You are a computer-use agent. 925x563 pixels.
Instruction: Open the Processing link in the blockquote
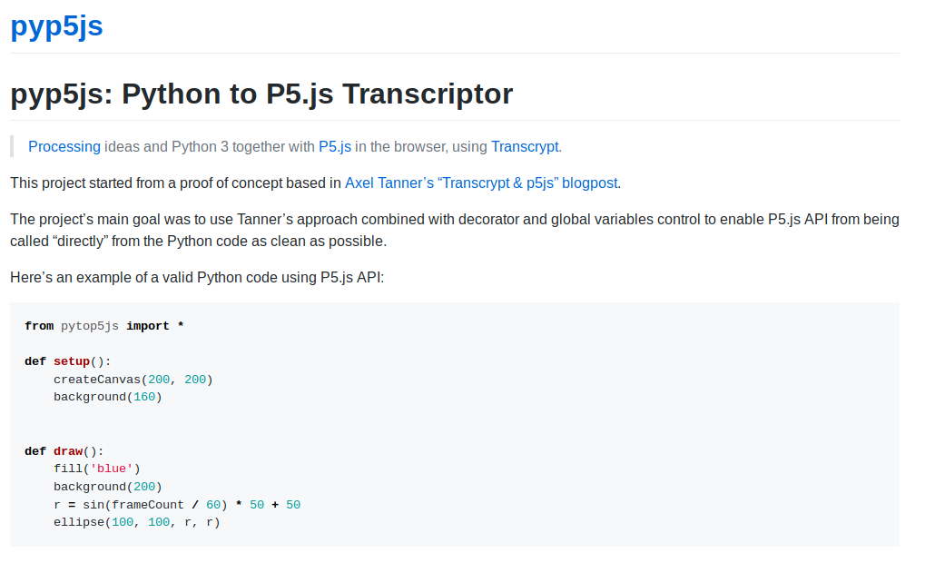64,146
